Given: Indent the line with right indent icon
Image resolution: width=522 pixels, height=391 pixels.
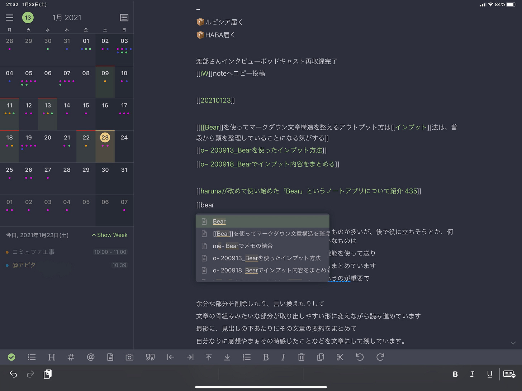Looking at the screenshot, I should (190, 357).
